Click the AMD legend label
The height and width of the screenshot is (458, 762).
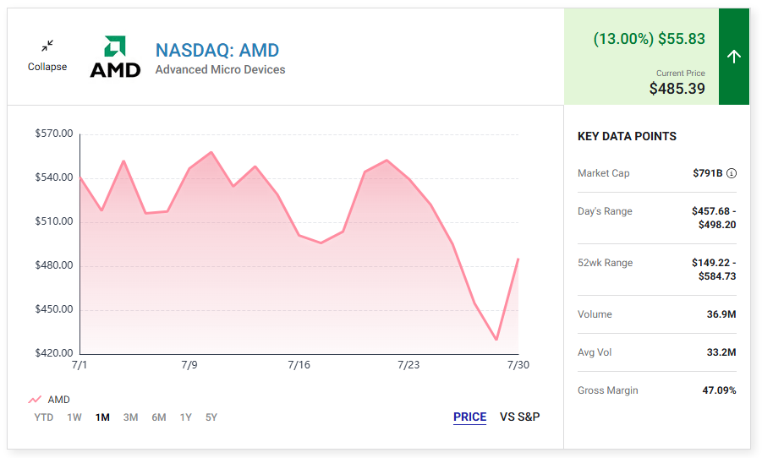(x=59, y=400)
